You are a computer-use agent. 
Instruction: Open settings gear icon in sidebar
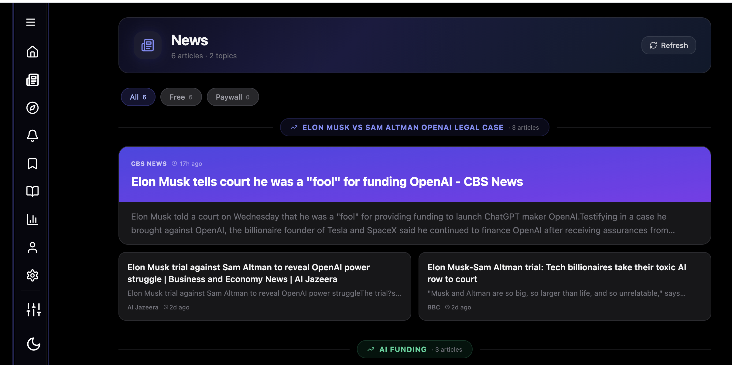pos(32,275)
